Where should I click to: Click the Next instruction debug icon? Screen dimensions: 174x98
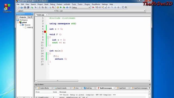tap(109, 7)
